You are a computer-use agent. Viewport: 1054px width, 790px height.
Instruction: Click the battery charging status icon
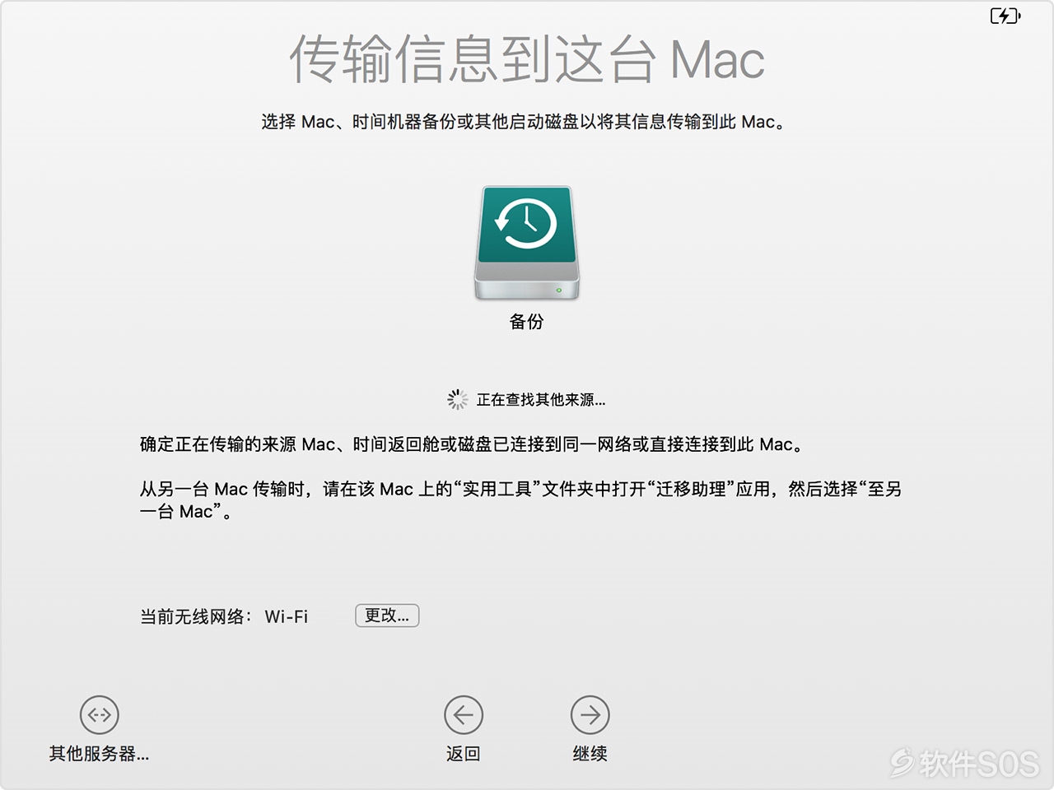pos(1005,16)
